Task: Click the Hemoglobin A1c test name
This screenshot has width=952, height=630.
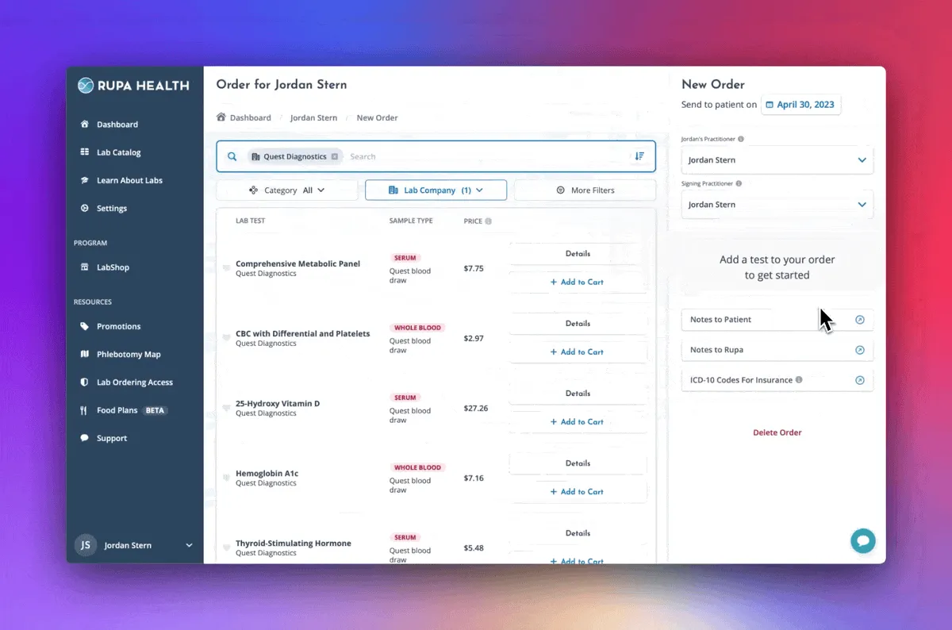Action: click(267, 473)
